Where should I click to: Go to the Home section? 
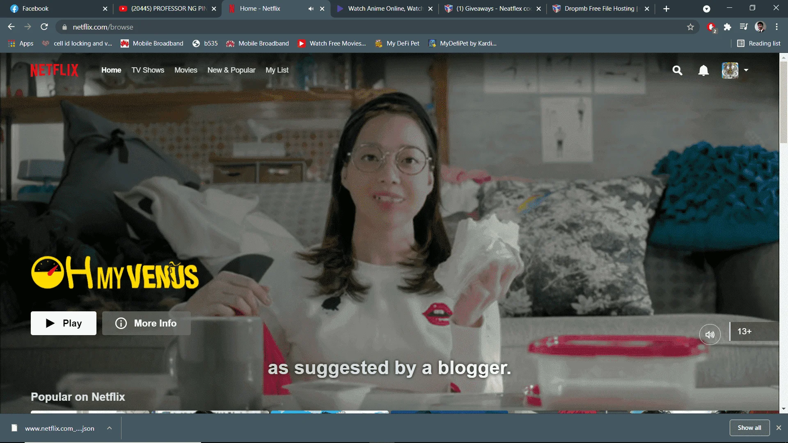point(111,70)
